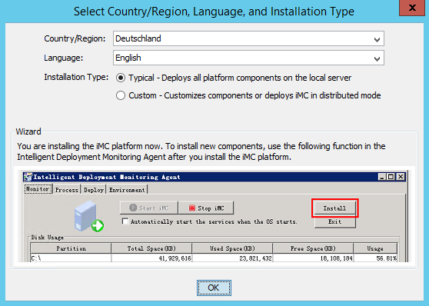This screenshot has width=429, height=306.
Task: Click the 'Partition' column header in the illustration
Action: [71, 248]
